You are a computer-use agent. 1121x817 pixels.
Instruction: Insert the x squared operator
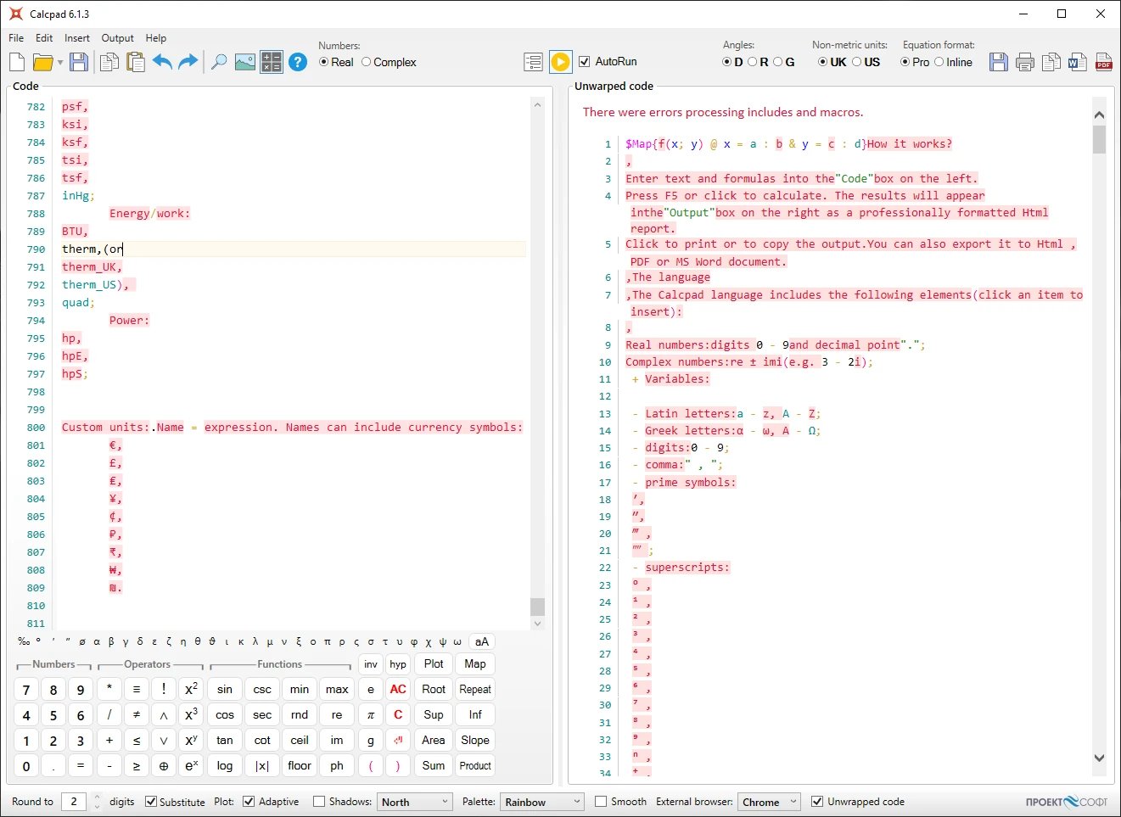point(192,690)
